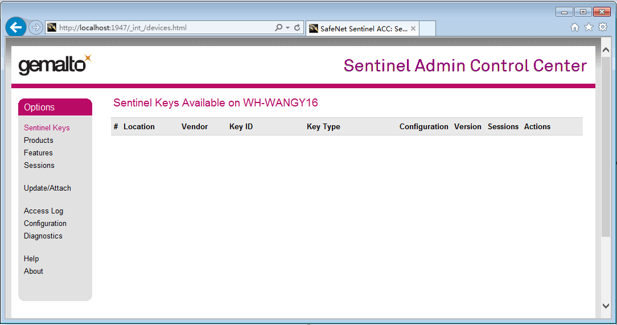
Task: Open favorites with the star icon
Action: [589, 27]
